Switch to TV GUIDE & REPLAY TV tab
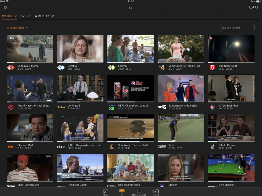The width and height of the screenshot is (262, 196). [x=37, y=16]
